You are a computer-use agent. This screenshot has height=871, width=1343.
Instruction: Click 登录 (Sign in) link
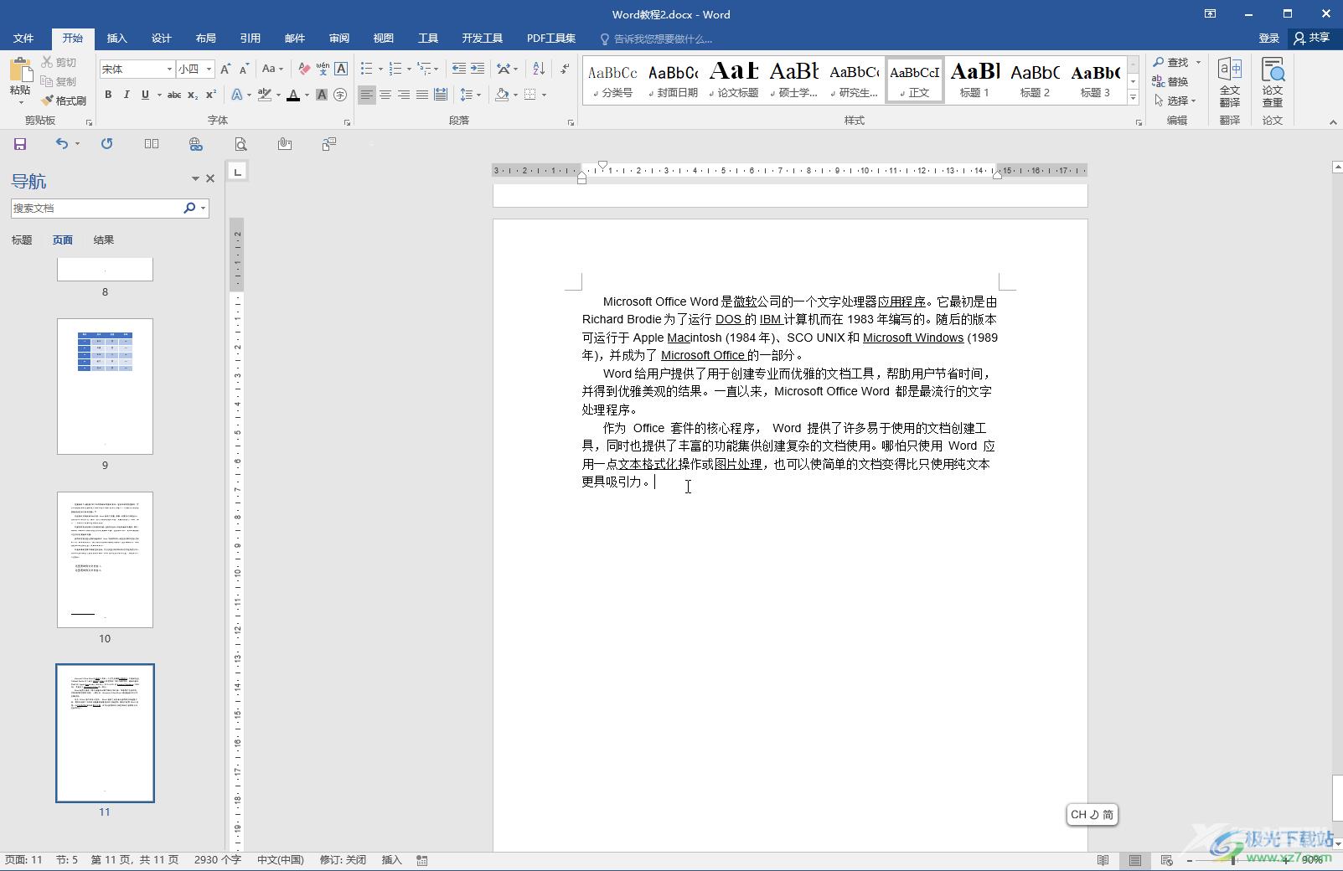pyautogui.click(x=1268, y=39)
